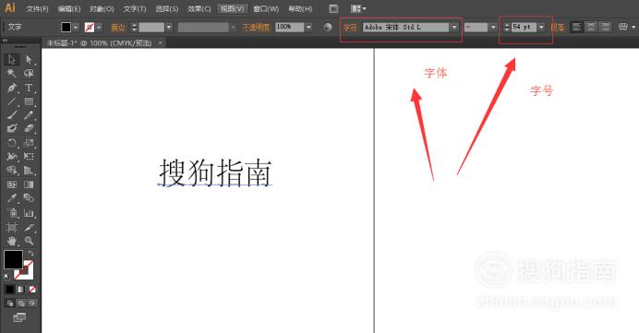This screenshot has height=333, width=639.
Task: Click the stroke weight stepper
Action: 134,28
